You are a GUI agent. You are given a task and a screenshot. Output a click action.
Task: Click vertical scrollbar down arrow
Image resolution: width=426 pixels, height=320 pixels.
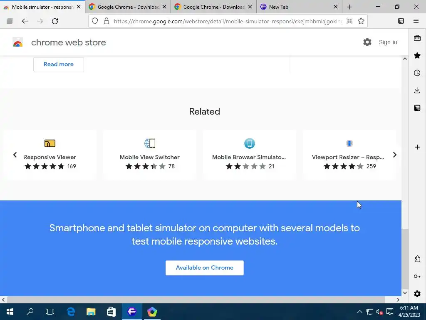click(x=405, y=293)
